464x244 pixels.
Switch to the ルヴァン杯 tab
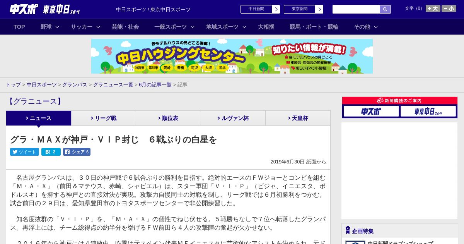coord(233,118)
